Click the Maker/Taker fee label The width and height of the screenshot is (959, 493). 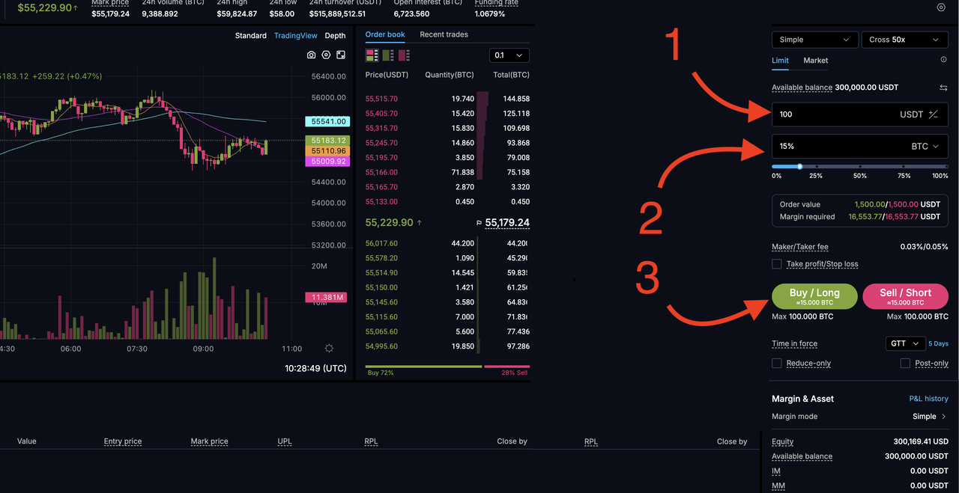[x=799, y=247]
